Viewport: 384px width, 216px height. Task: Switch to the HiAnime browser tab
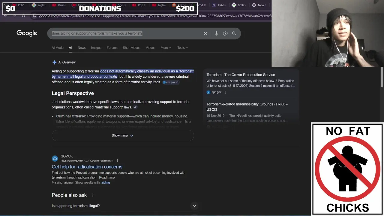coord(219,5)
